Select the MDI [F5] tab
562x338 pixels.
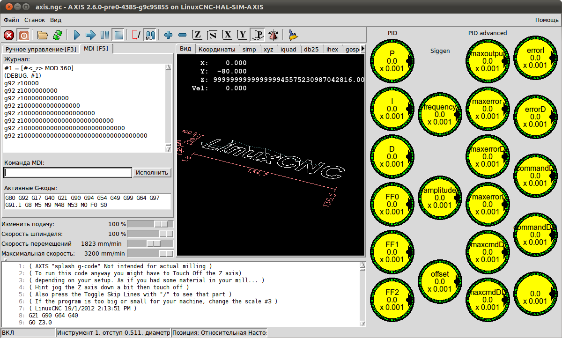[x=96, y=48]
